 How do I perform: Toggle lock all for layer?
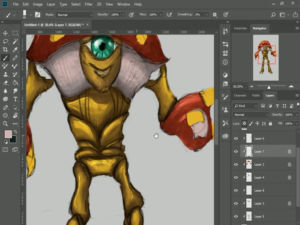[270, 124]
